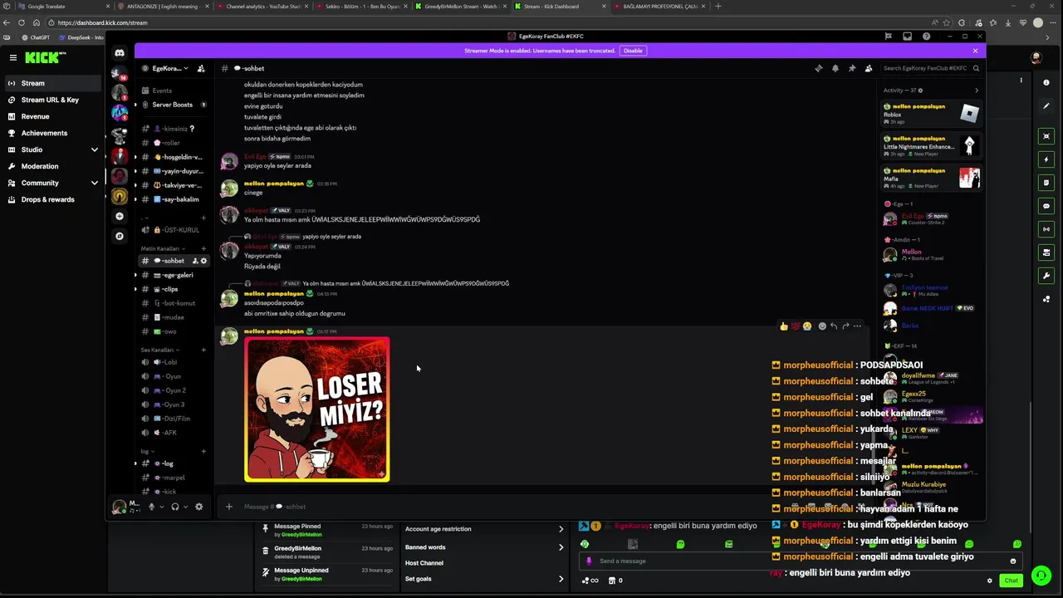The width and height of the screenshot is (1063, 598).
Task: Open Discord user settings gear
Action: [x=198, y=507]
